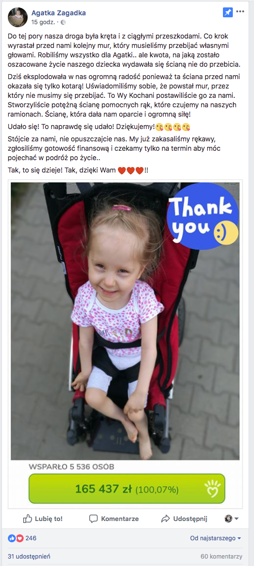Click the blue pinned post icon
This screenshot has height=566, width=254.
(x=228, y=13)
